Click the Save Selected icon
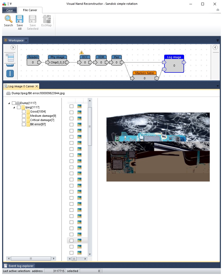 pos(33,19)
